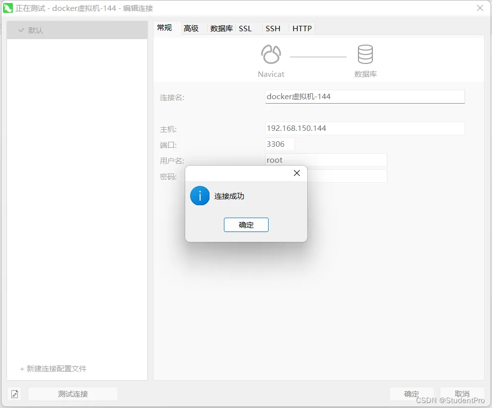Open the HTTP settings tab

(301, 28)
